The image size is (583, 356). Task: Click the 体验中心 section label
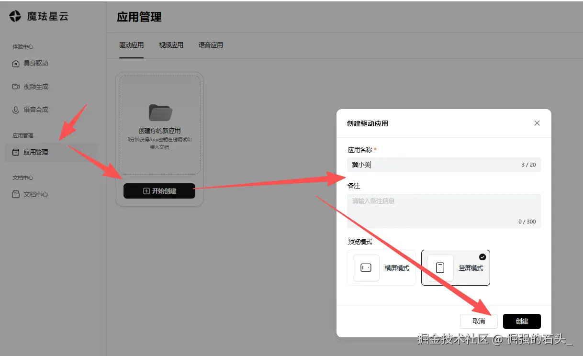[x=23, y=46]
